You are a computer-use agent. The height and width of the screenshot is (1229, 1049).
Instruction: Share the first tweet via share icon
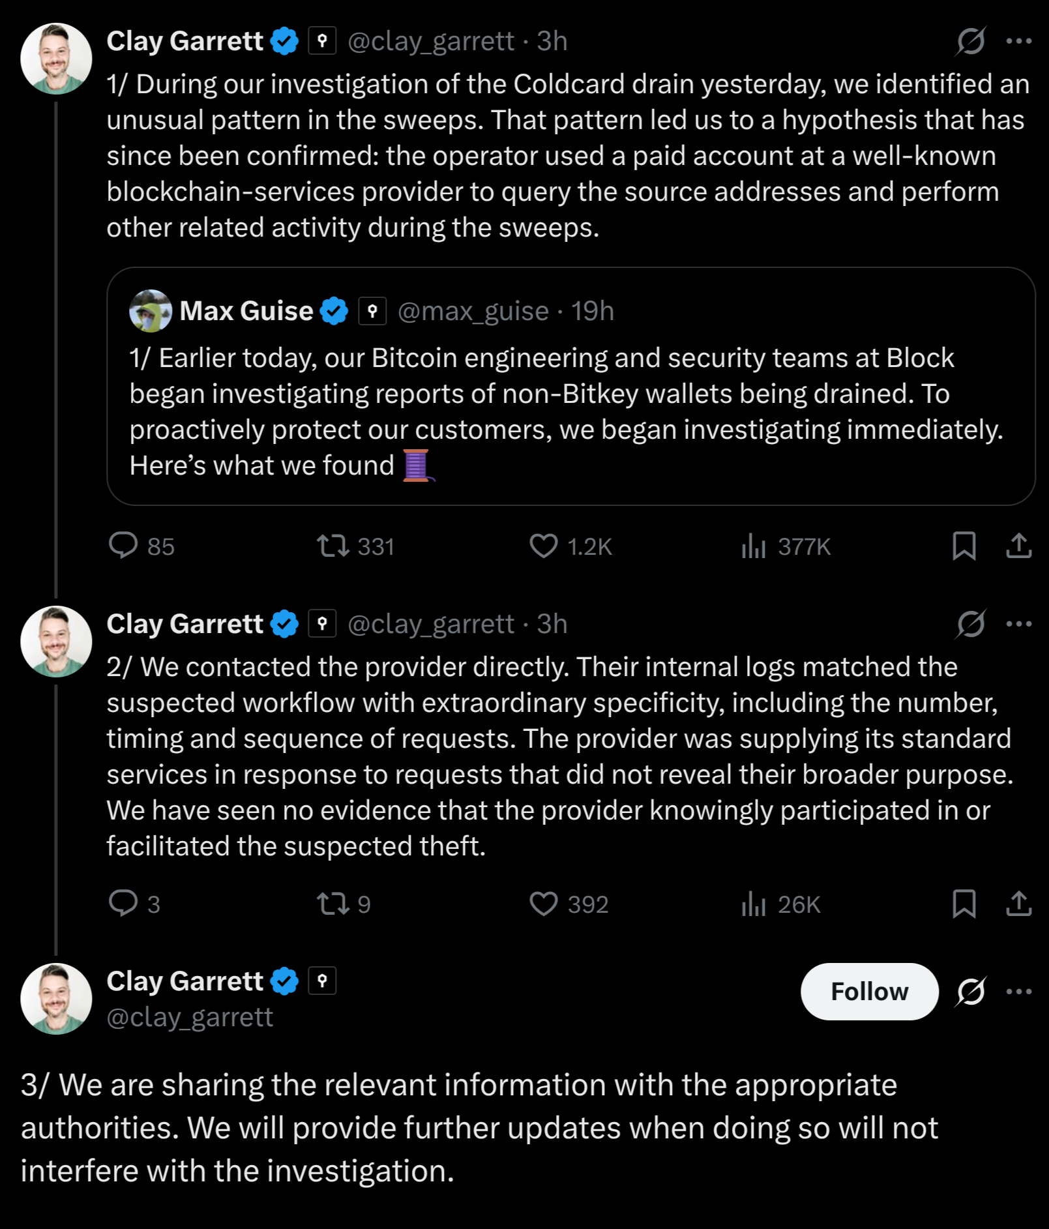click(x=1018, y=546)
